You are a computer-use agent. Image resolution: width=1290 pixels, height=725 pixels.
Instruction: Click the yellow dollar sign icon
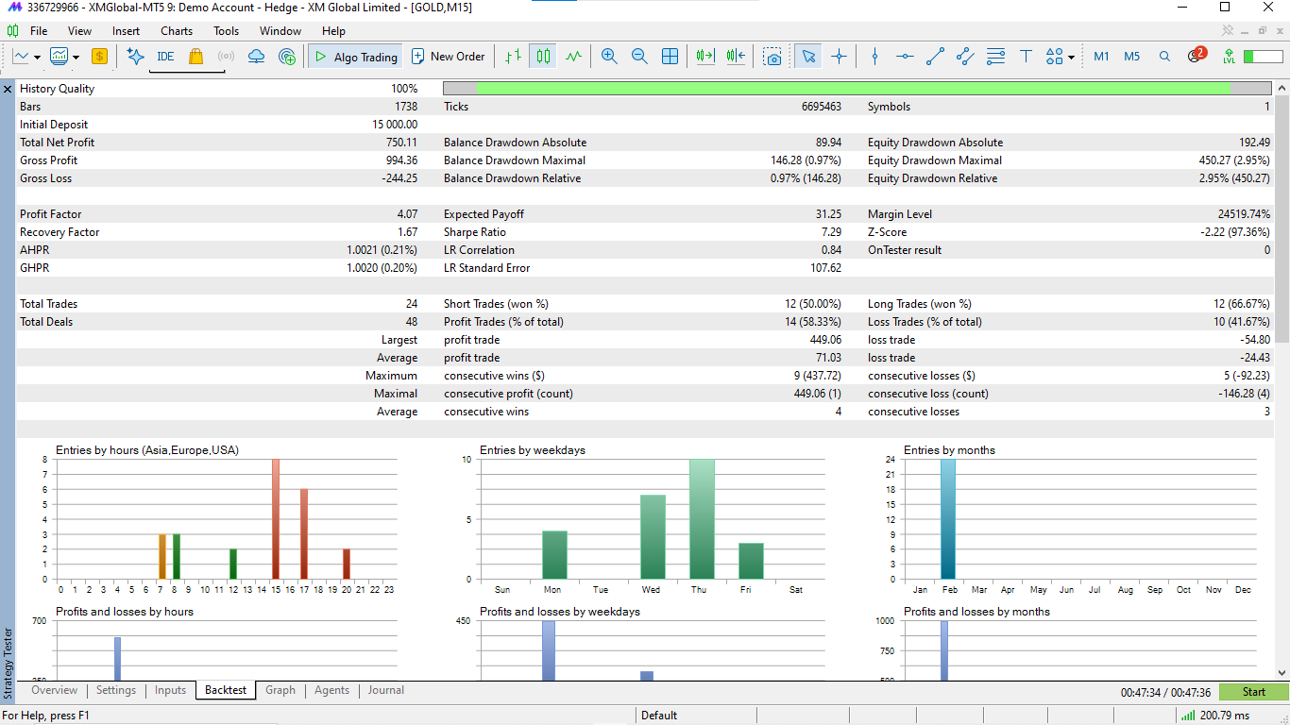click(x=99, y=57)
